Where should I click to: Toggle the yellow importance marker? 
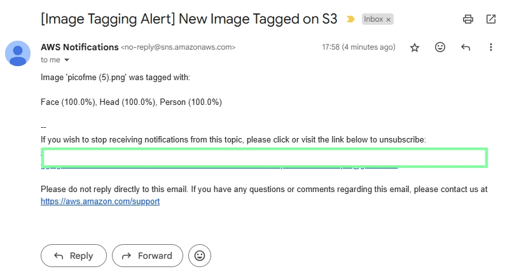(350, 19)
